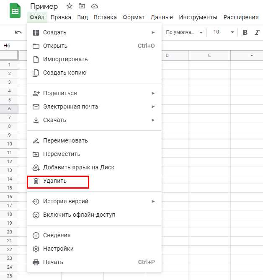Expand the Создать submenu arrow
263x280 pixels.
(153, 33)
